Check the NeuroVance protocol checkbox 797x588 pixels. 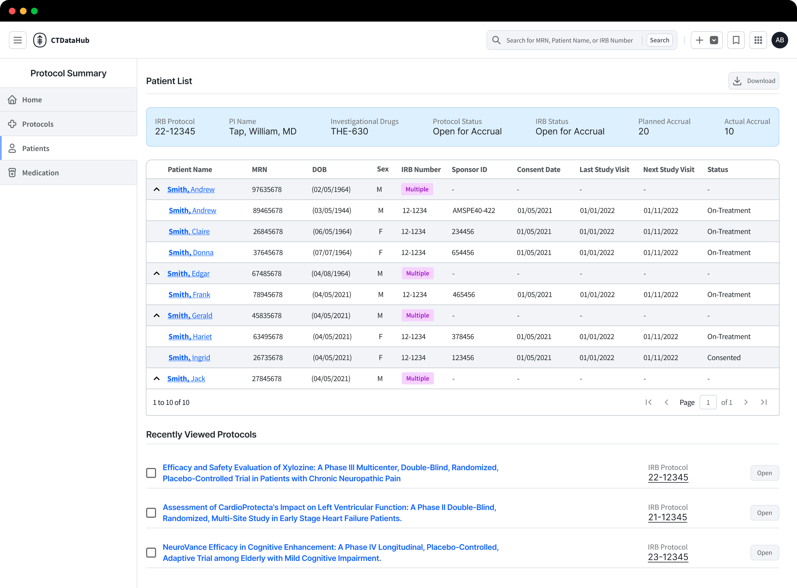pyautogui.click(x=151, y=552)
